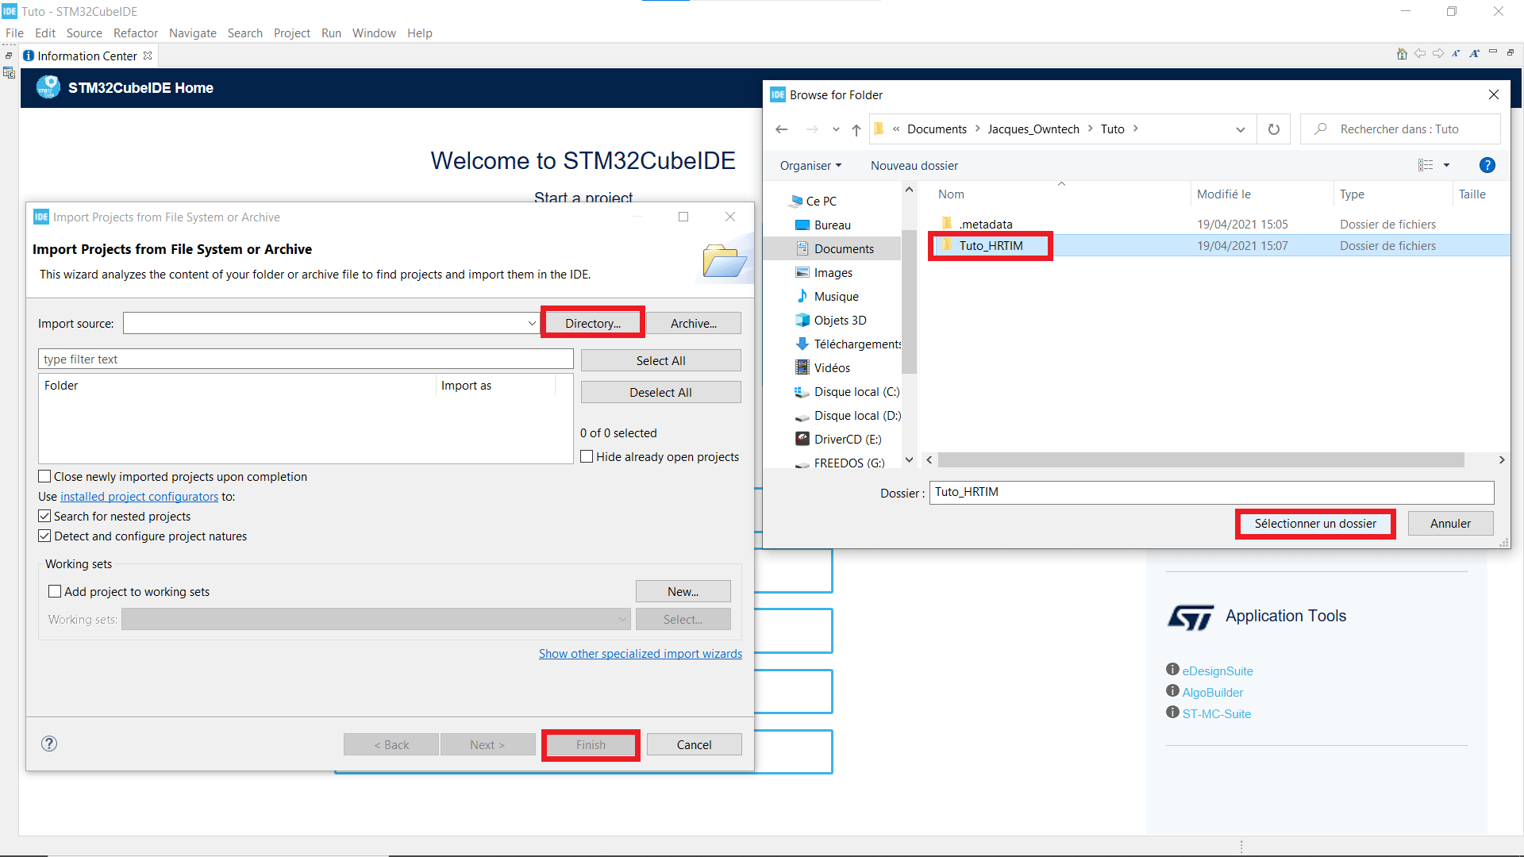Click Sélectionner un dossier button
Screen dimensions: 1524x857
1315,523
